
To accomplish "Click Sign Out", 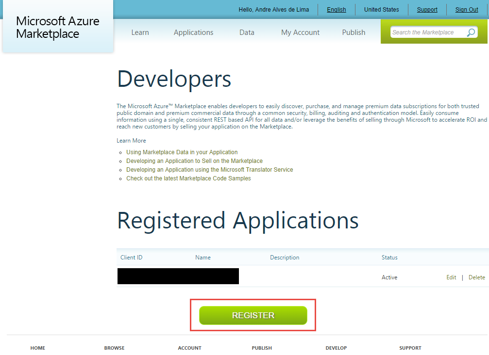I will pos(467,10).
